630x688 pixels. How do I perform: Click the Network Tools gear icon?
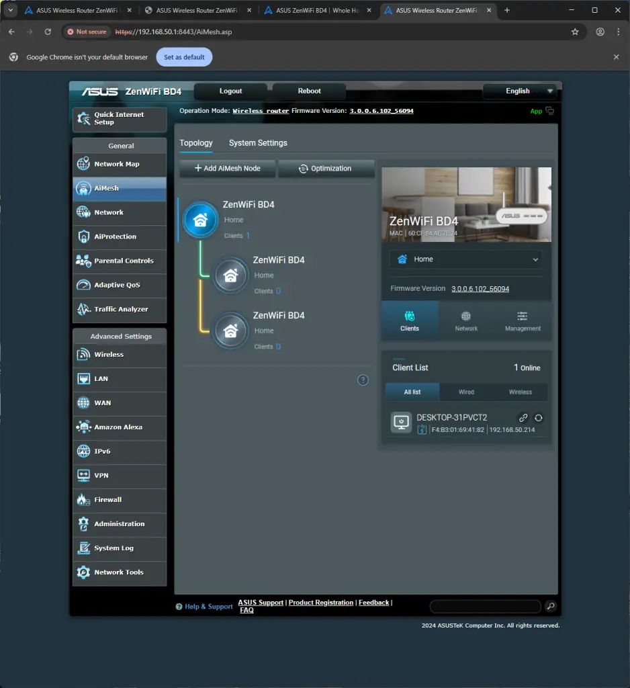pyautogui.click(x=83, y=572)
